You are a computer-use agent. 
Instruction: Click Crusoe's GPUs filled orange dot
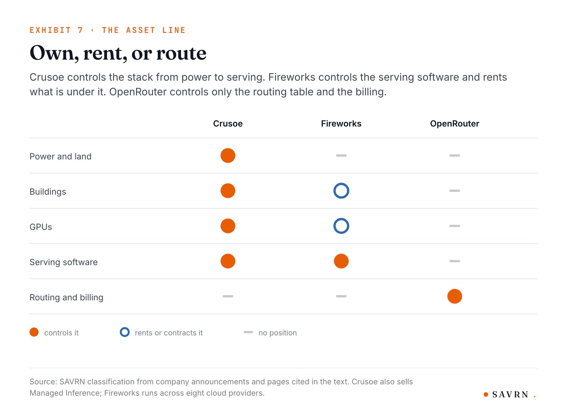point(228,226)
